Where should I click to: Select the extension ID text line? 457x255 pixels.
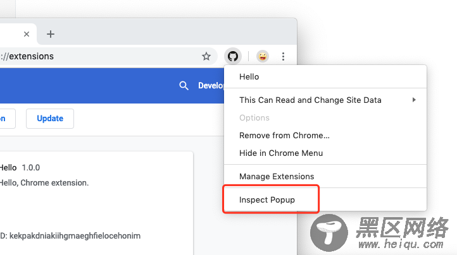70,235
